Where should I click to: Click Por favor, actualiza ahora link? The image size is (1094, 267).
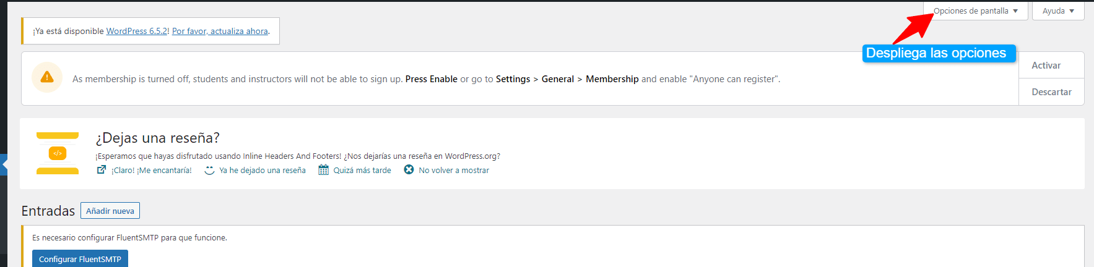click(220, 31)
